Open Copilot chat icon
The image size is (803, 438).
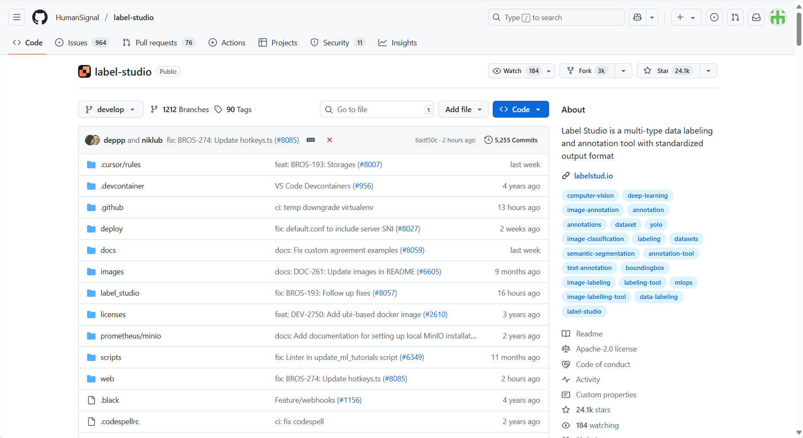coord(637,17)
